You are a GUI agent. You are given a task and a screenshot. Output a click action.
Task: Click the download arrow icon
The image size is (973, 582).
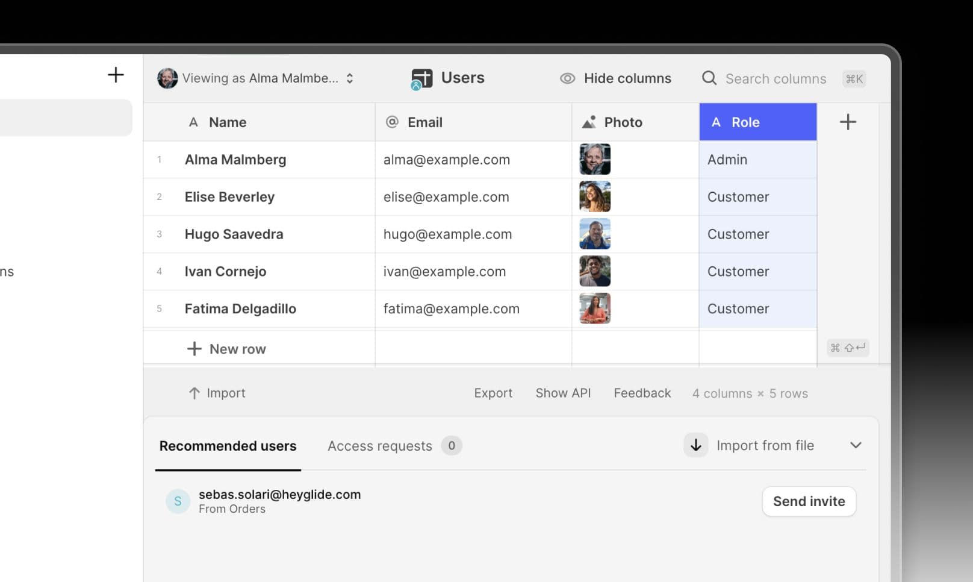coord(696,445)
